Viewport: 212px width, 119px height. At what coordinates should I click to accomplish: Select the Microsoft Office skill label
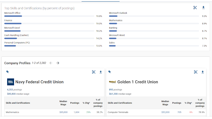point(12,13)
